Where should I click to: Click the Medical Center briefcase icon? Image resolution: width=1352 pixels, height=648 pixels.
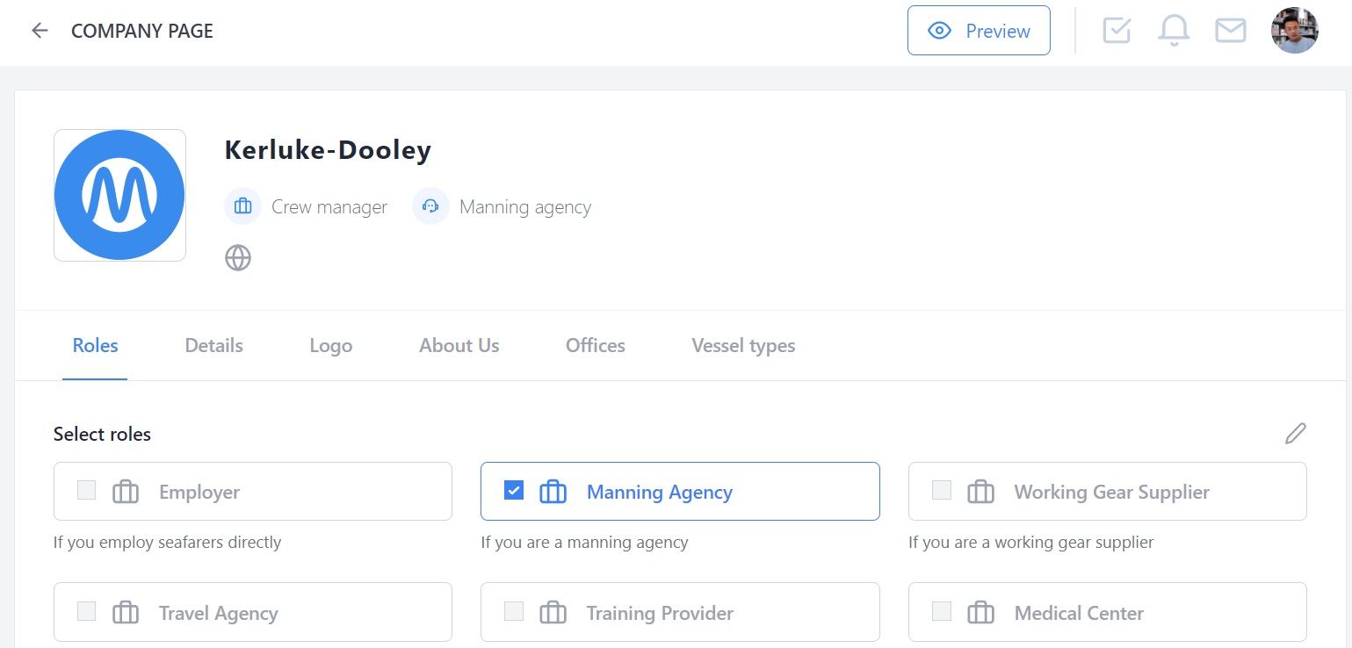point(980,612)
